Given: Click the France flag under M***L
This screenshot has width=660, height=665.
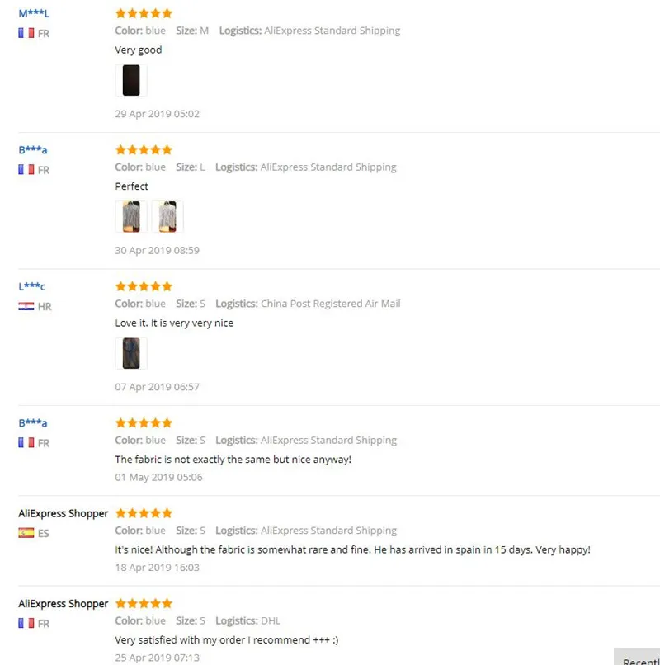Looking at the screenshot, I should point(26,33).
